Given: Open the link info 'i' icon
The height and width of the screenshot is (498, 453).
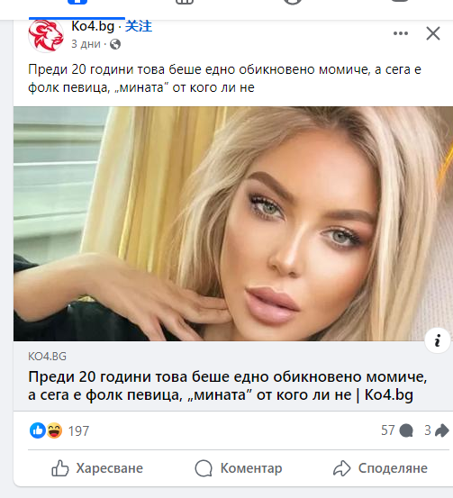Looking at the screenshot, I should [x=438, y=340].
